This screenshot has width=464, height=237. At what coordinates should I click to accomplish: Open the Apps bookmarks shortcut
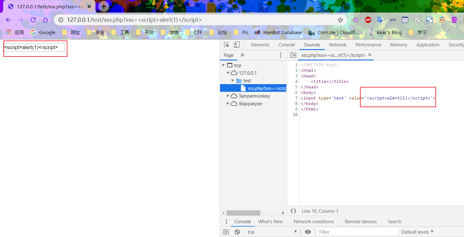(x=15, y=32)
